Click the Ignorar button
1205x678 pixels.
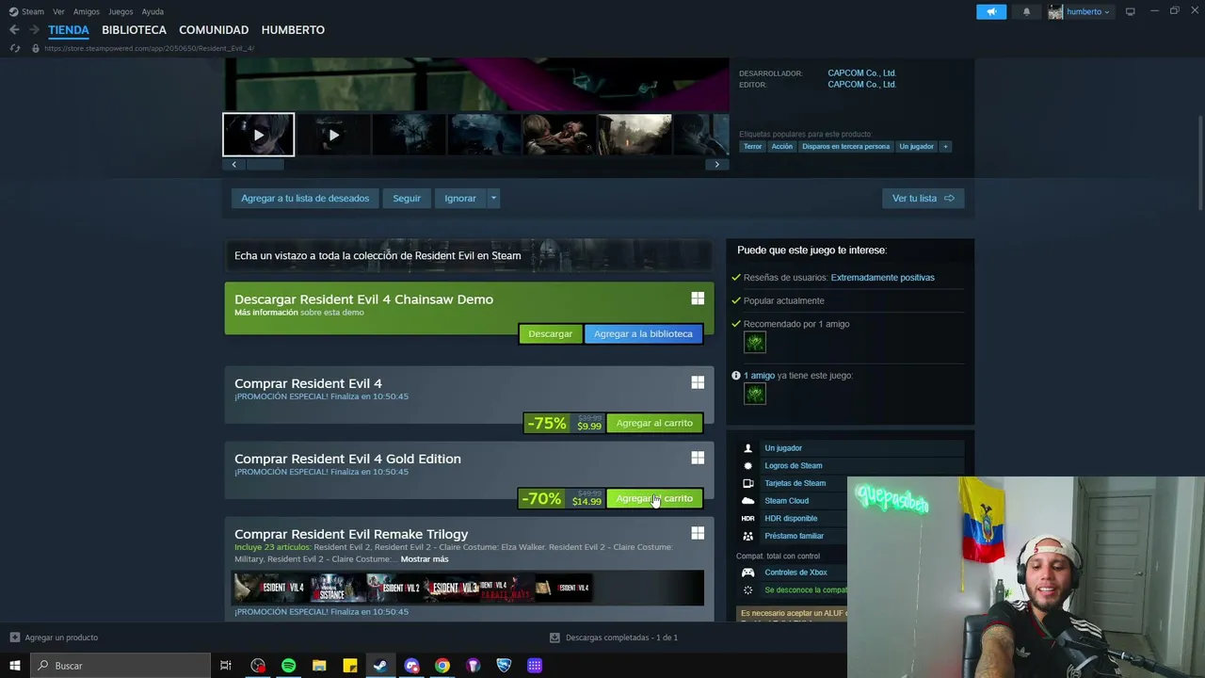pyautogui.click(x=460, y=198)
